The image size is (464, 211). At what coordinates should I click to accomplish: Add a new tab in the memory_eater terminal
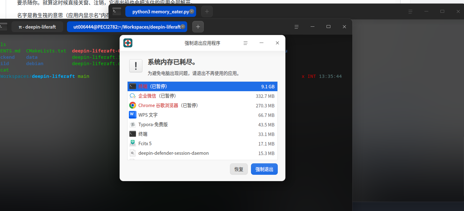(x=207, y=11)
